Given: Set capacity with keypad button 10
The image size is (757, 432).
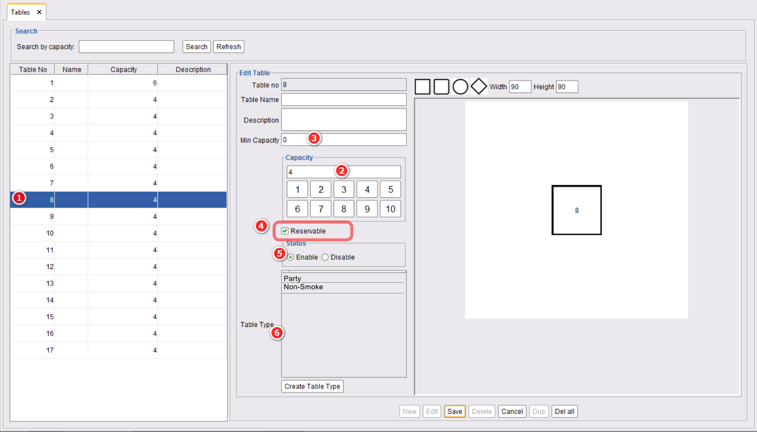Looking at the screenshot, I should click(x=390, y=209).
